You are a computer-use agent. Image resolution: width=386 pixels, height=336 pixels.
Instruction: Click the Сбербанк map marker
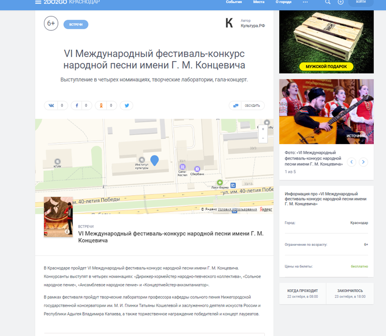197,169
